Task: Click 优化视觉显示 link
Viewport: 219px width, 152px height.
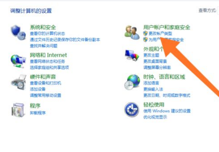Action: click(x=155, y=117)
